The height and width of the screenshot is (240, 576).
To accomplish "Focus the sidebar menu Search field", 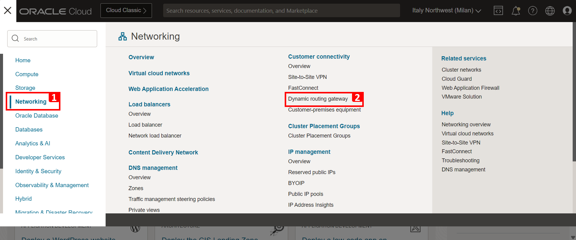I will click(x=52, y=38).
